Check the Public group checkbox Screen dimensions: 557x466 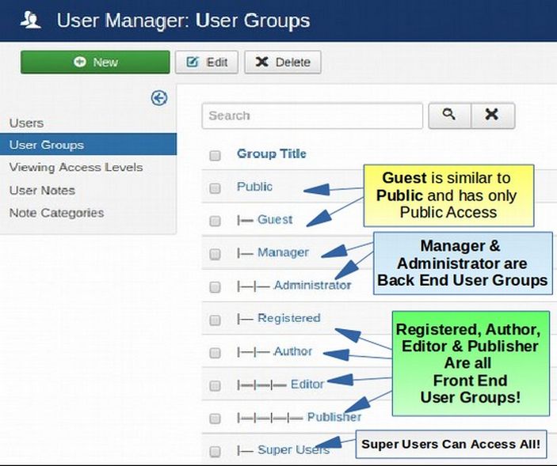tap(215, 188)
